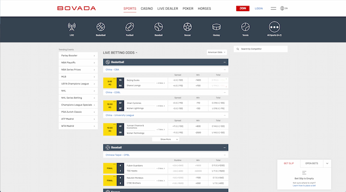
Task: Select Shanxi Loongs win odds +700
Action: pyautogui.click(x=198, y=86)
